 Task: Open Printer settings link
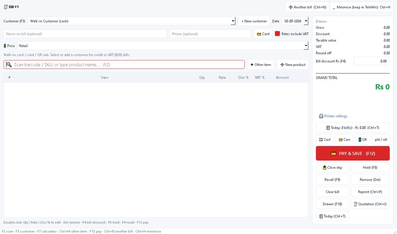(x=336, y=116)
